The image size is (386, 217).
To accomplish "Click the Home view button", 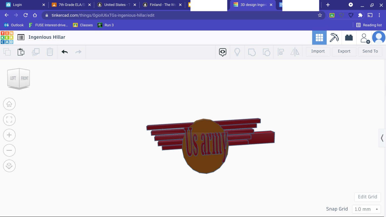I will click(9, 104).
